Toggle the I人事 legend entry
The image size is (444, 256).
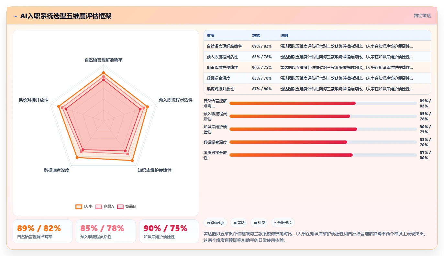[x=84, y=206]
